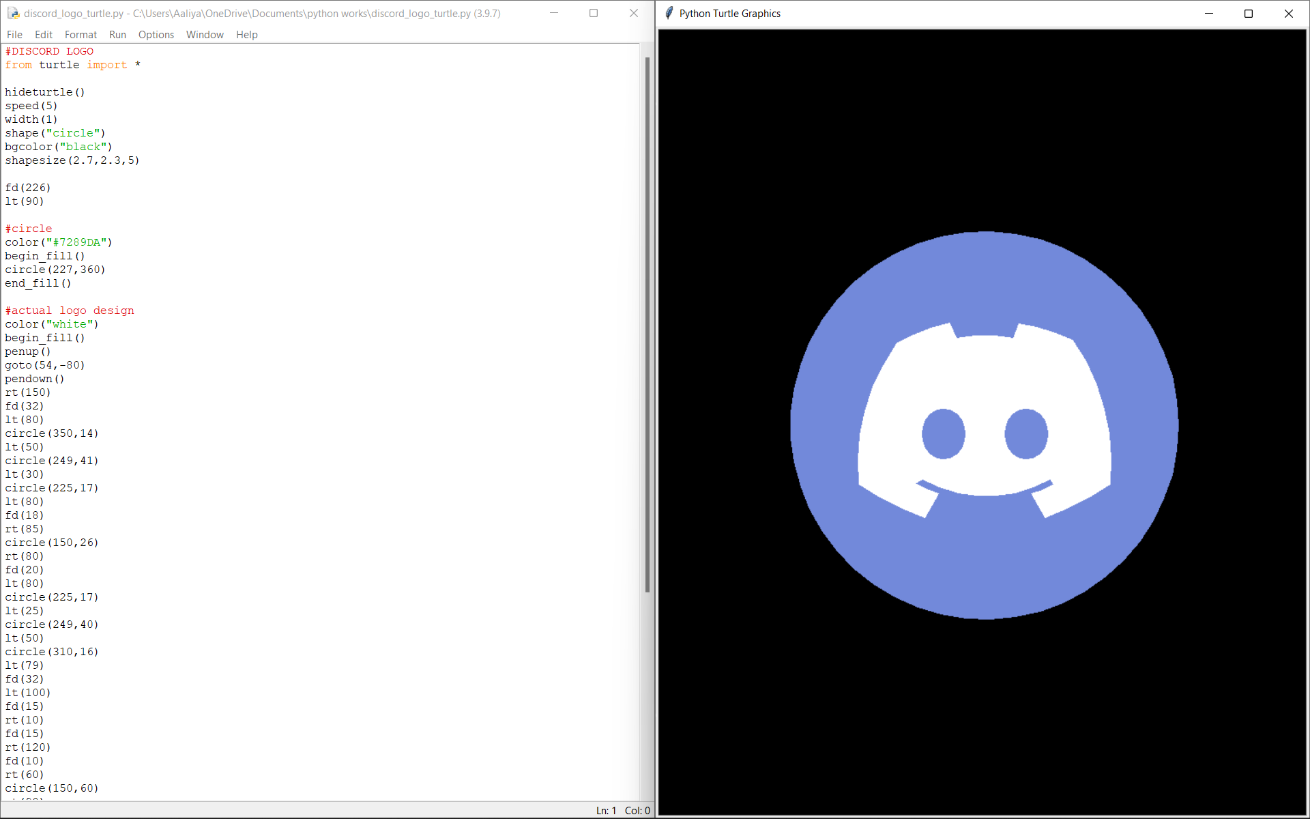Click the IDLE Python file icon in title bar

(x=12, y=13)
